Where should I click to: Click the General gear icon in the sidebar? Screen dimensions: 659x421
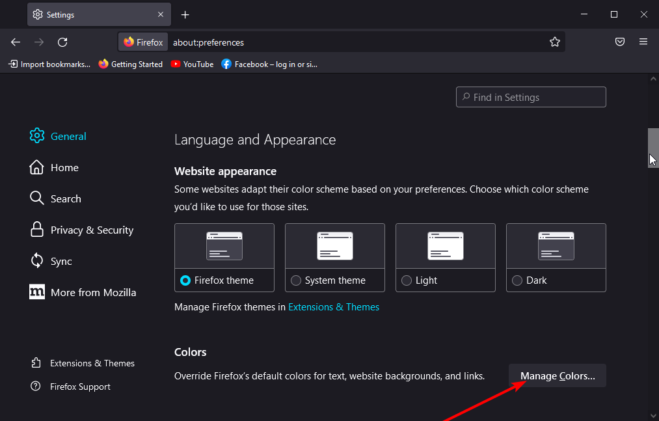coord(37,135)
